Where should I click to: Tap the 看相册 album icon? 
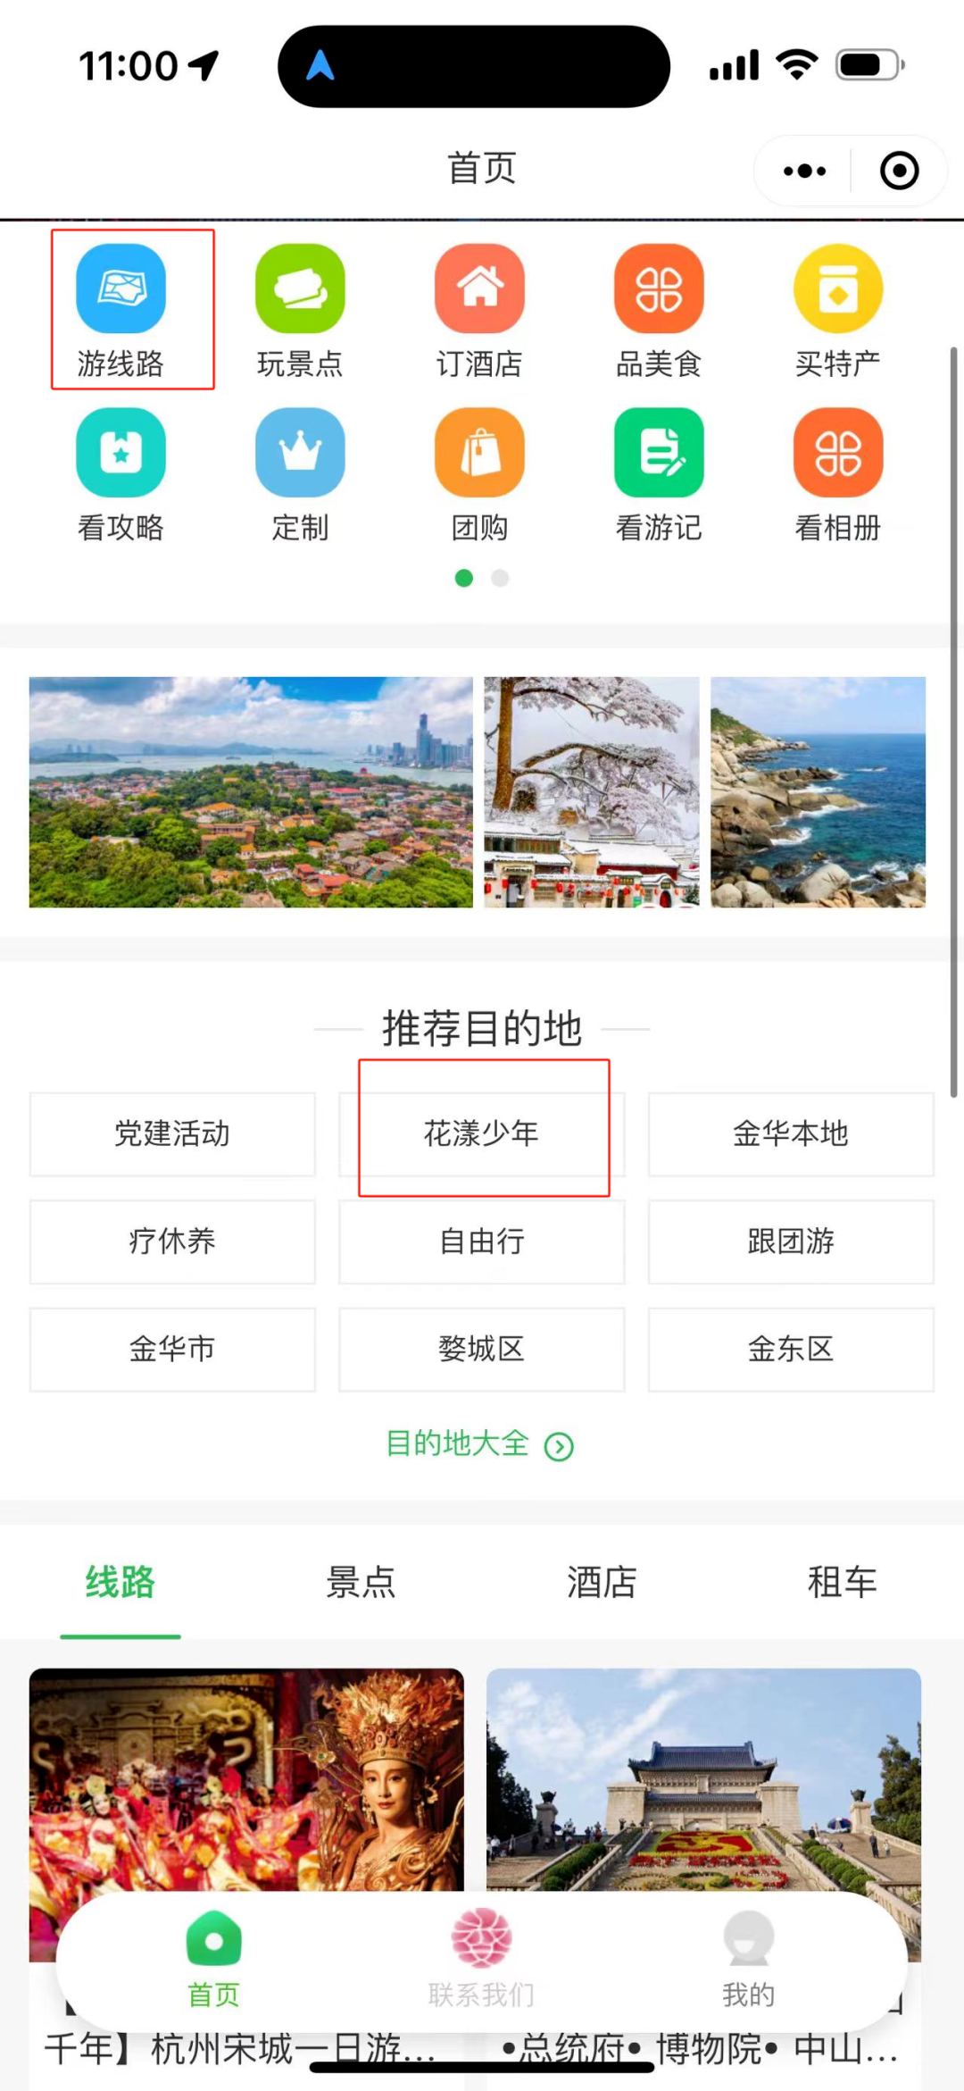[838, 452]
